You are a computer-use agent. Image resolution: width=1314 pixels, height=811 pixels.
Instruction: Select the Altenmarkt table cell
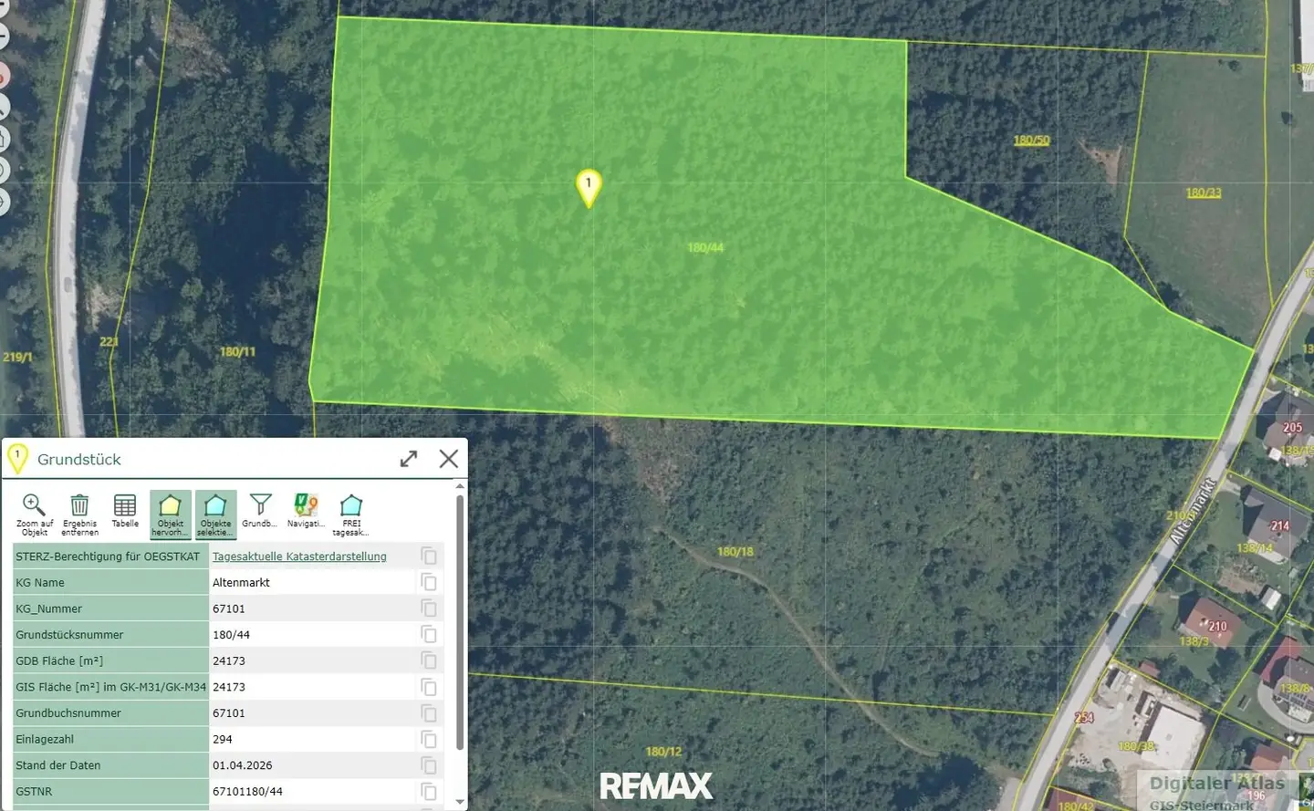click(x=313, y=582)
